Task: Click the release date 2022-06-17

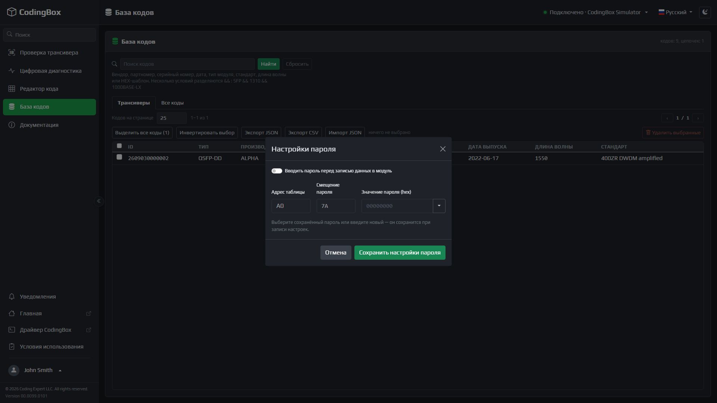Action: pos(483,158)
